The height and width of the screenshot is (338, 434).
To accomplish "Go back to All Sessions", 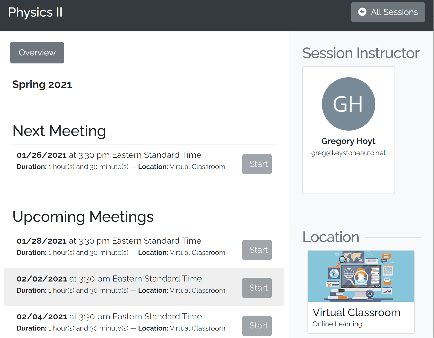I will [388, 12].
